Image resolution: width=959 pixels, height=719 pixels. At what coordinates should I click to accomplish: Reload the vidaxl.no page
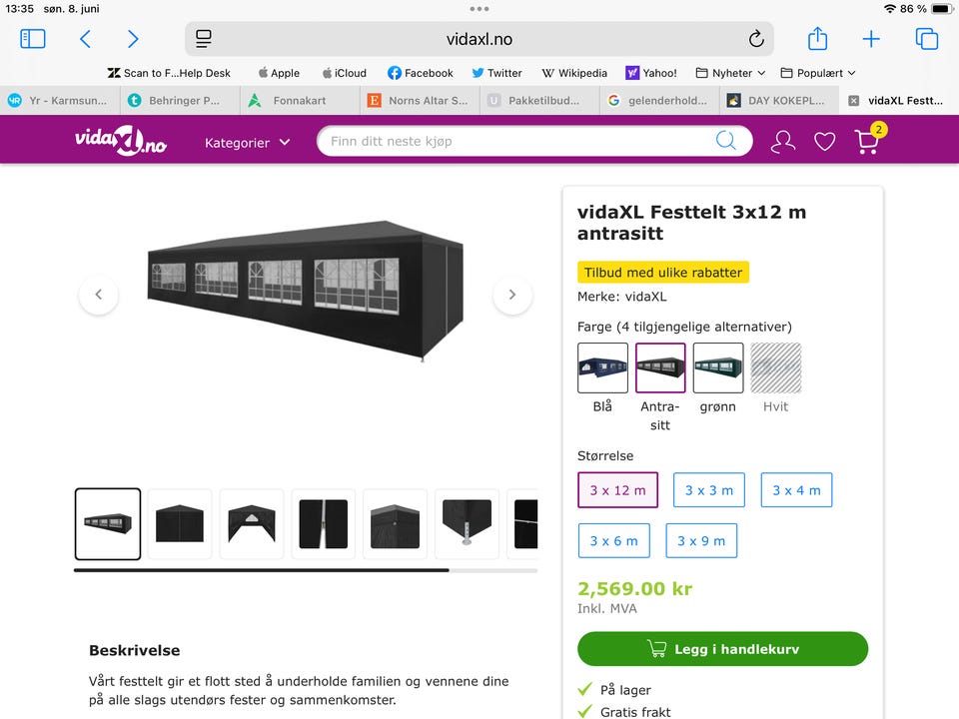pos(756,39)
